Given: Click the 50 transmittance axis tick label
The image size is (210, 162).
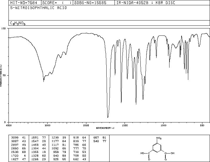Looking at the screenshot, I should pos(4,75).
